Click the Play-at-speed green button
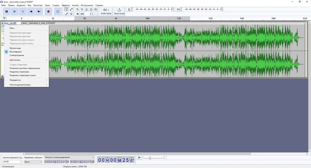This screenshot has height=168, width=311. pos(139,158)
